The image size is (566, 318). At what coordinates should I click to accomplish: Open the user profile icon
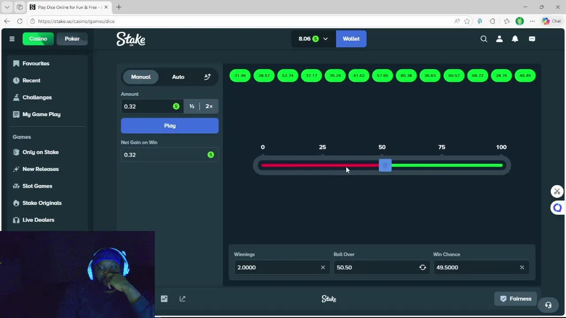click(x=499, y=39)
